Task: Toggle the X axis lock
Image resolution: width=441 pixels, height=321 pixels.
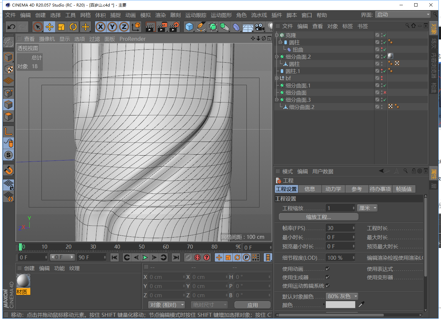Action: [x=101, y=27]
